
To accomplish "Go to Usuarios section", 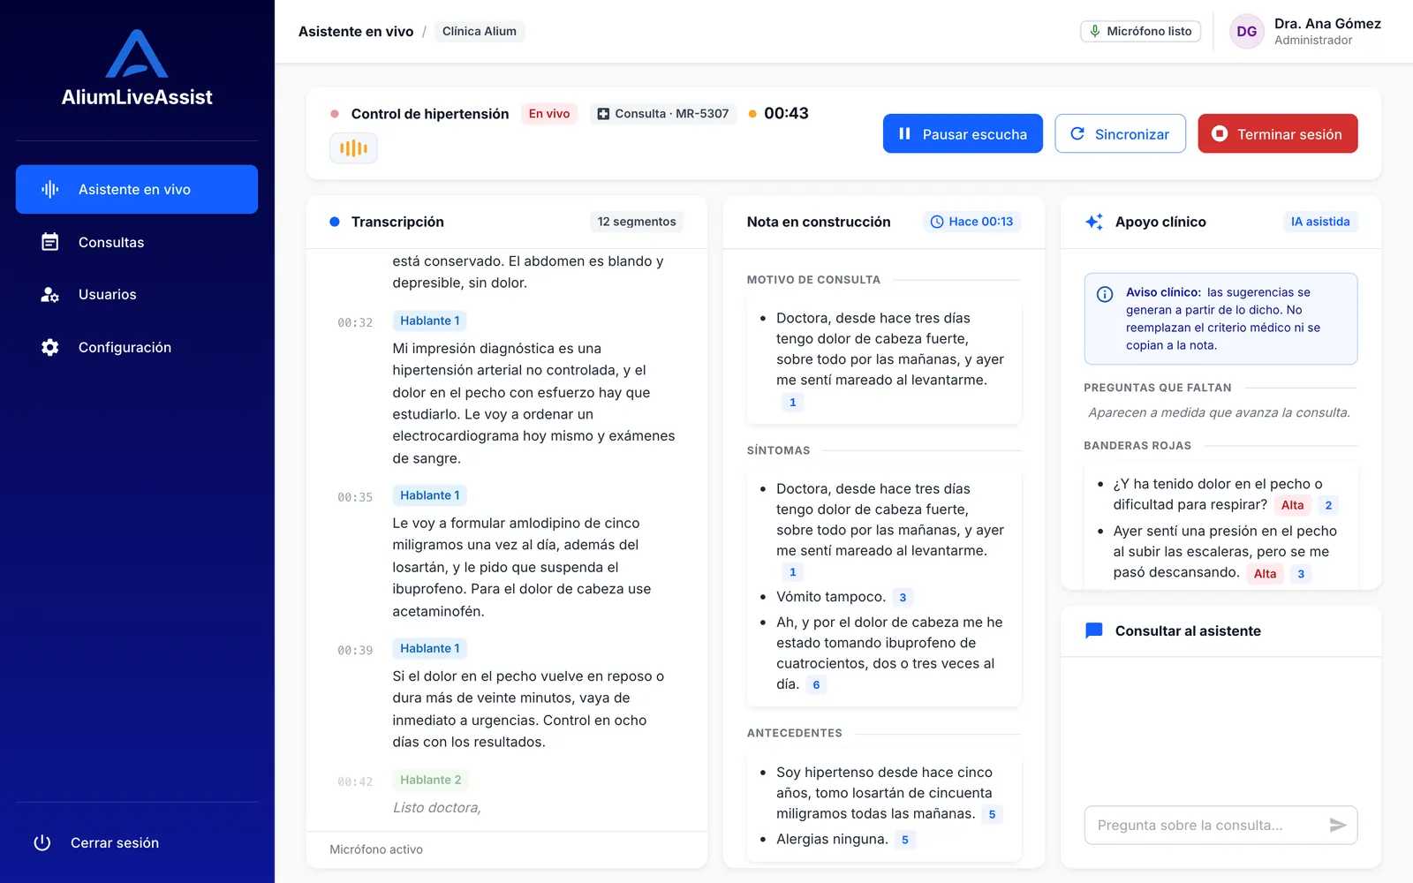I will (x=137, y=294).
